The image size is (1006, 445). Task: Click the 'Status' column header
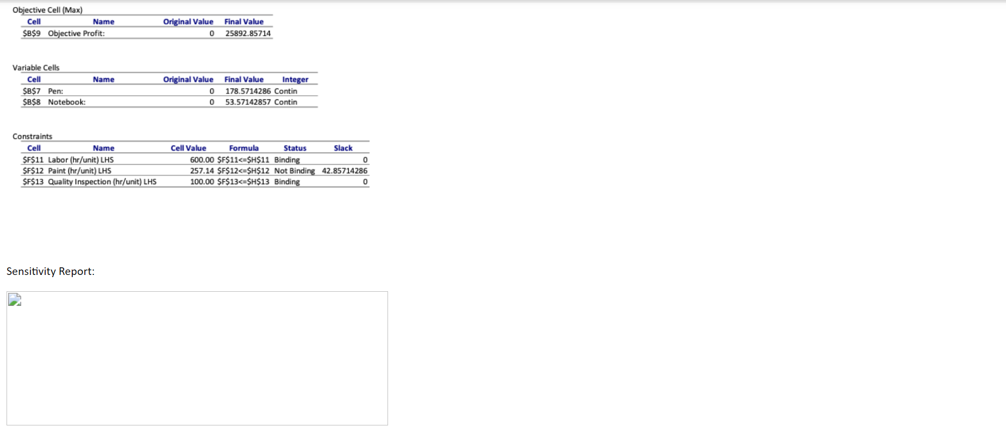[x=295, y=148]
